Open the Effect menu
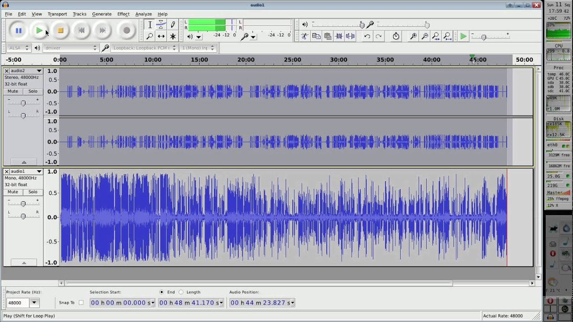 pos(123,14)
